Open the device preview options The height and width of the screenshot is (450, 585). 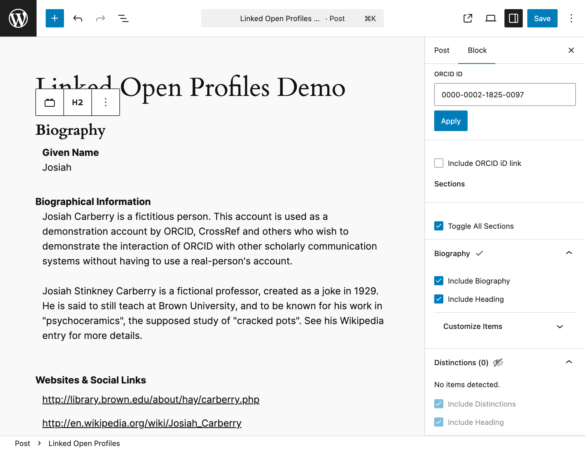point(491,18)
